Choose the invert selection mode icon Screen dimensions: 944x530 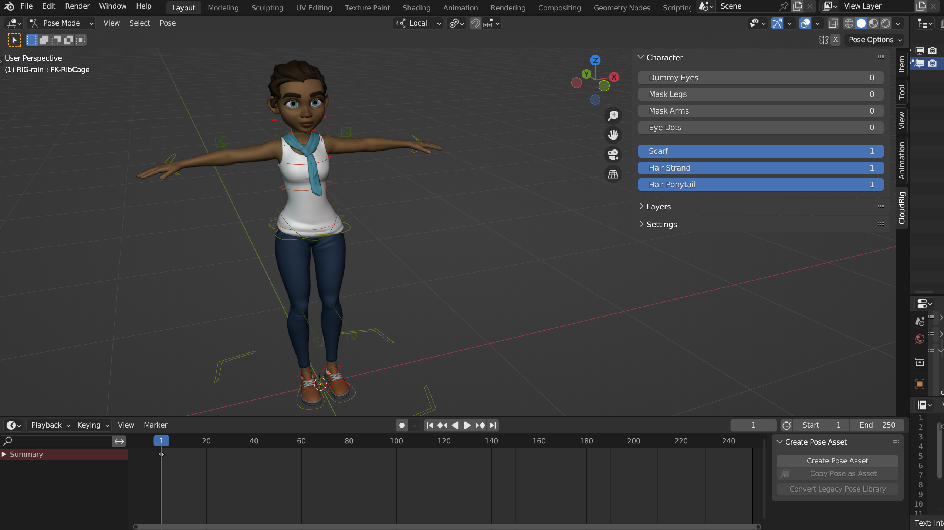(x=68, y=40)
